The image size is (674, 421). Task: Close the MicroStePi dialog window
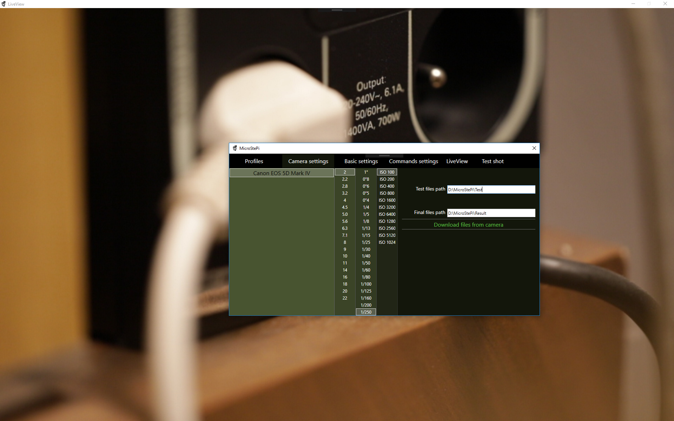pos(534,148)
